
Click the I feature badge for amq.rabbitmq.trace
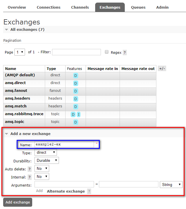[78, 115]
